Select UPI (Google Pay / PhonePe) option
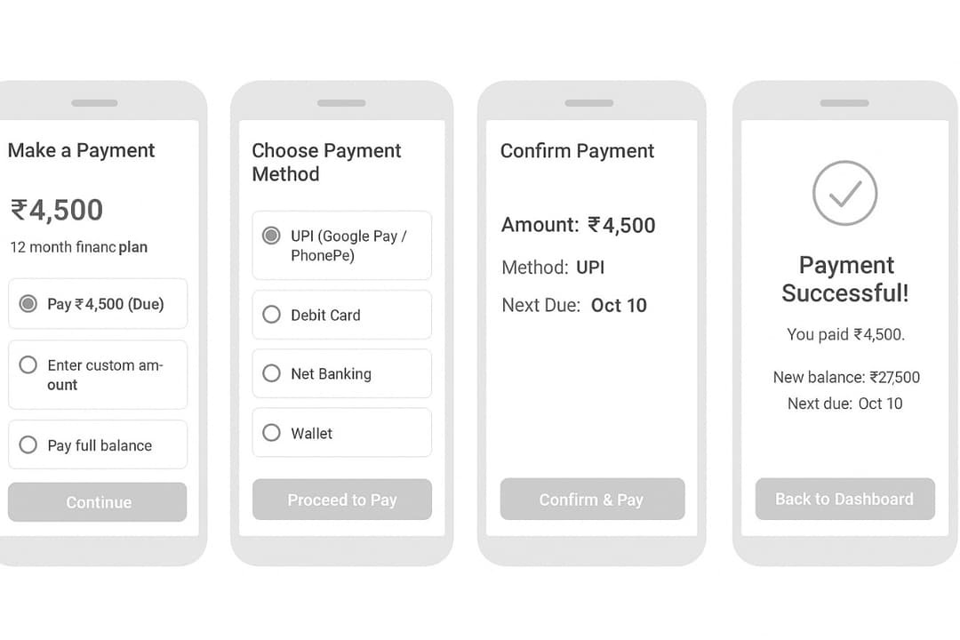This screenshot has height=640, width=960. 272,236
